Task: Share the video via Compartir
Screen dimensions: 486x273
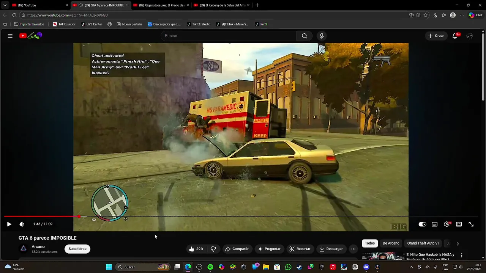Action: 237,249
